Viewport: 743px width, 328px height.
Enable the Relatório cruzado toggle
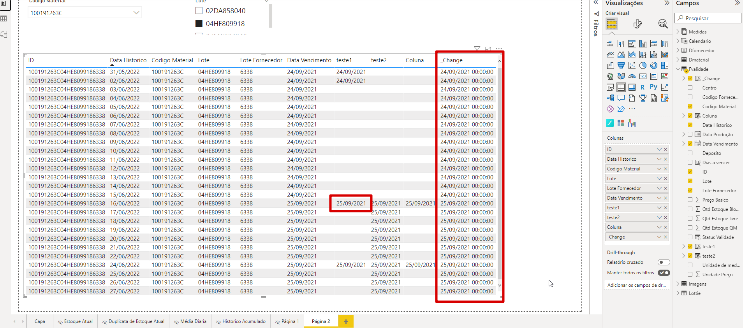[x=664, y=262]
